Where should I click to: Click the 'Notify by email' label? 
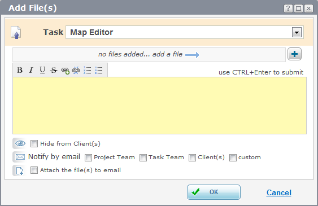[54, 157]
